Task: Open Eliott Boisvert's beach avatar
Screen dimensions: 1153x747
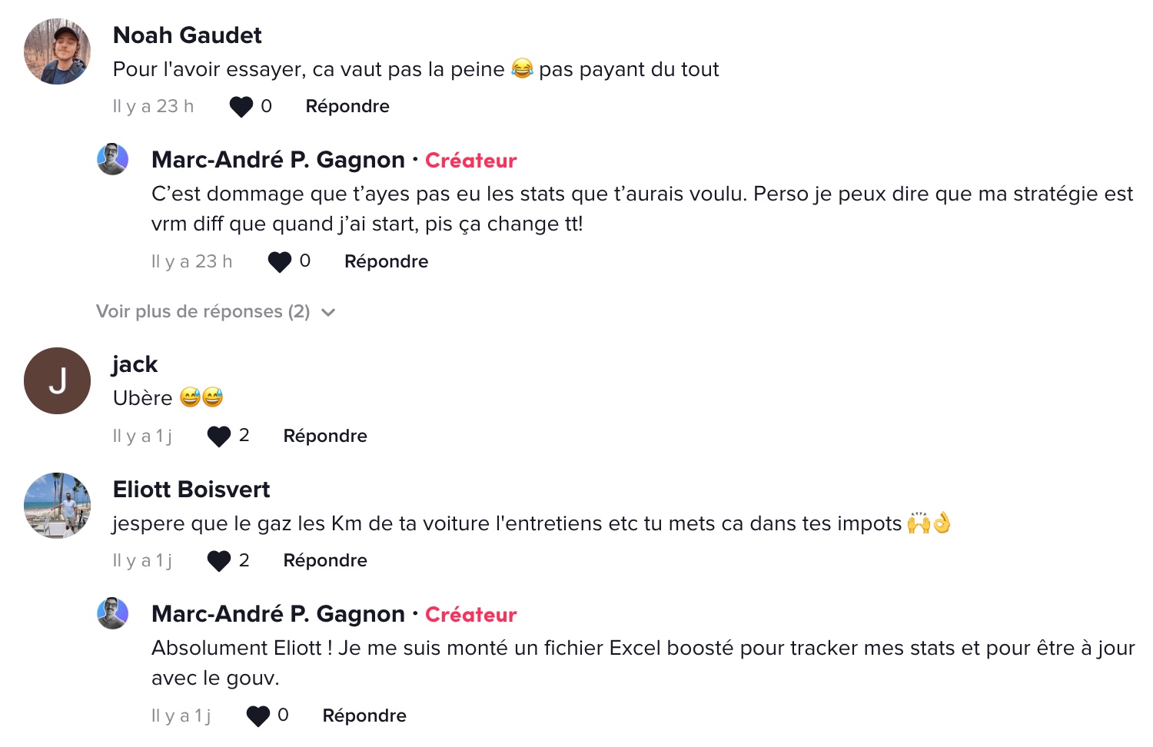Action: click(x=57, y=506)
